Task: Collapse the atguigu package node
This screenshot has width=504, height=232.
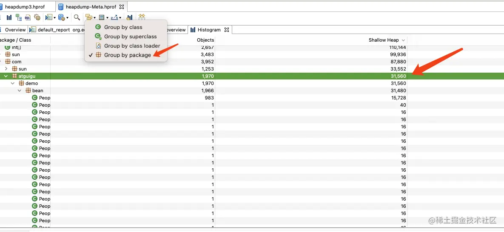Action: pyautogui.click(x=6, y=76)
